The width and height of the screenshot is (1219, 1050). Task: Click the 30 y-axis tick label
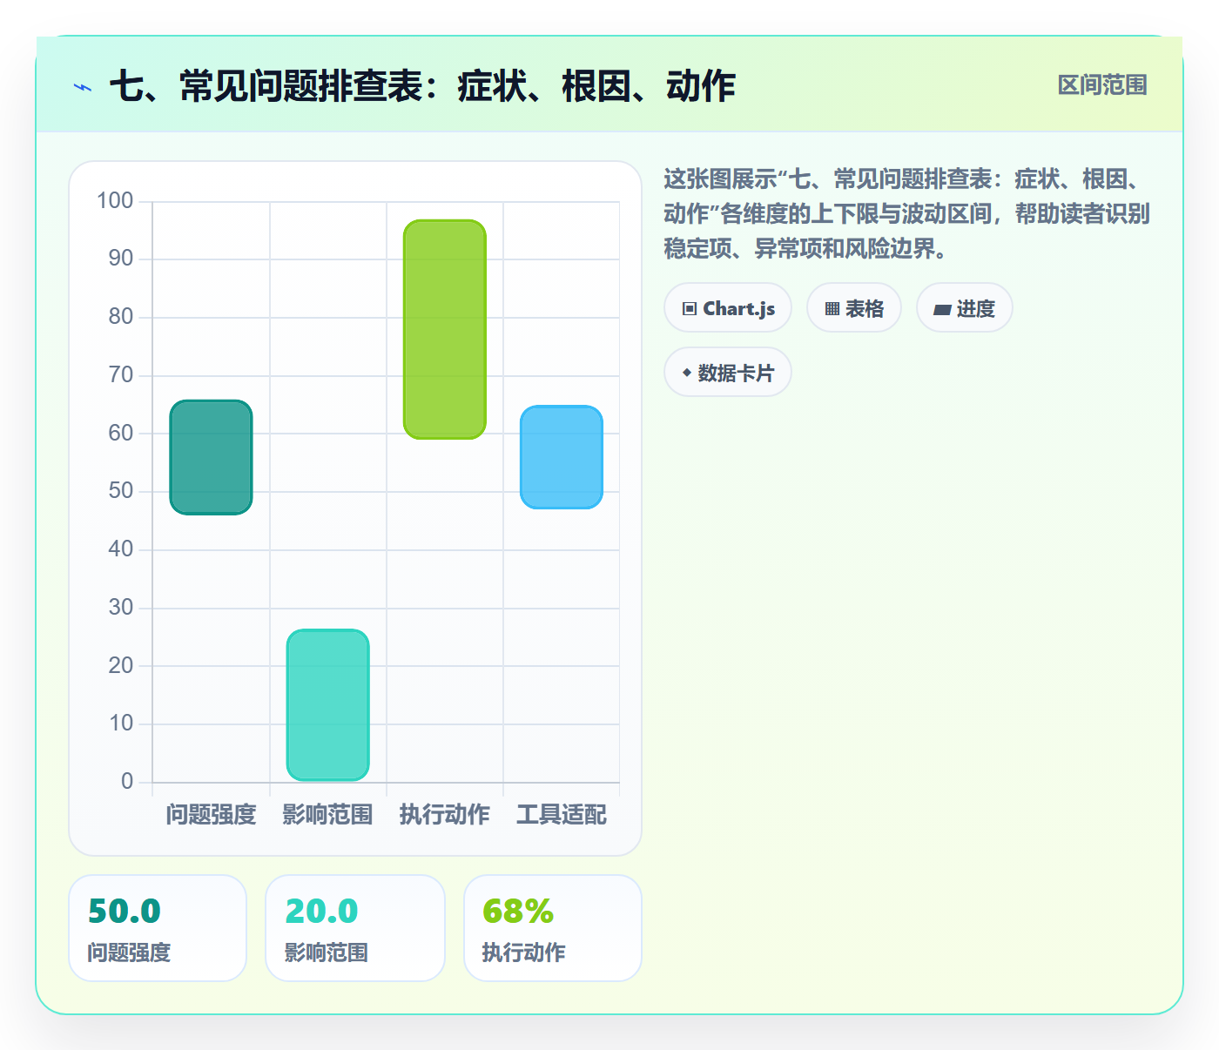pos(121,608)
